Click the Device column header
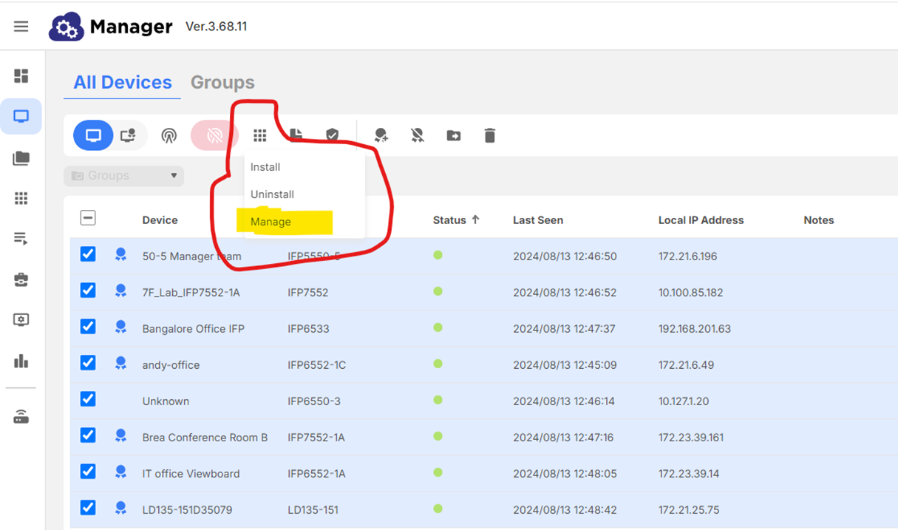The image size is (898, 530). tap(160, 220)
